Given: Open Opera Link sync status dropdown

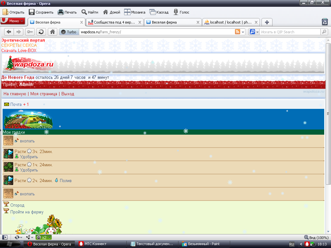Looking at the screenshot, I should click(x=18, y=237).
